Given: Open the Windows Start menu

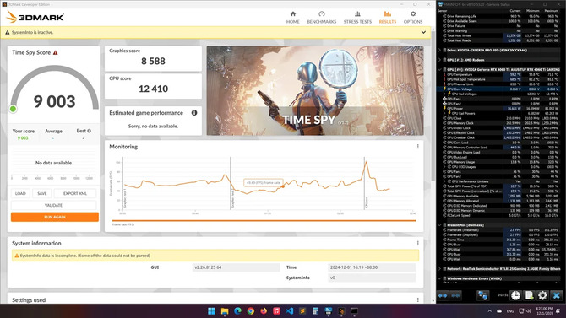Looking at the screenshot, I should (211, 310).
